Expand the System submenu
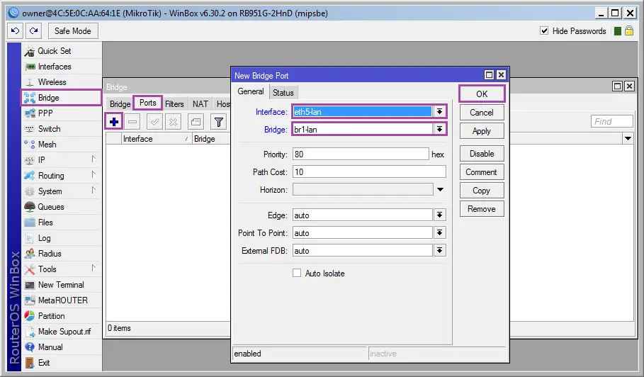The image size is (644, 377). pyautogui.click(x=94, y=190)
